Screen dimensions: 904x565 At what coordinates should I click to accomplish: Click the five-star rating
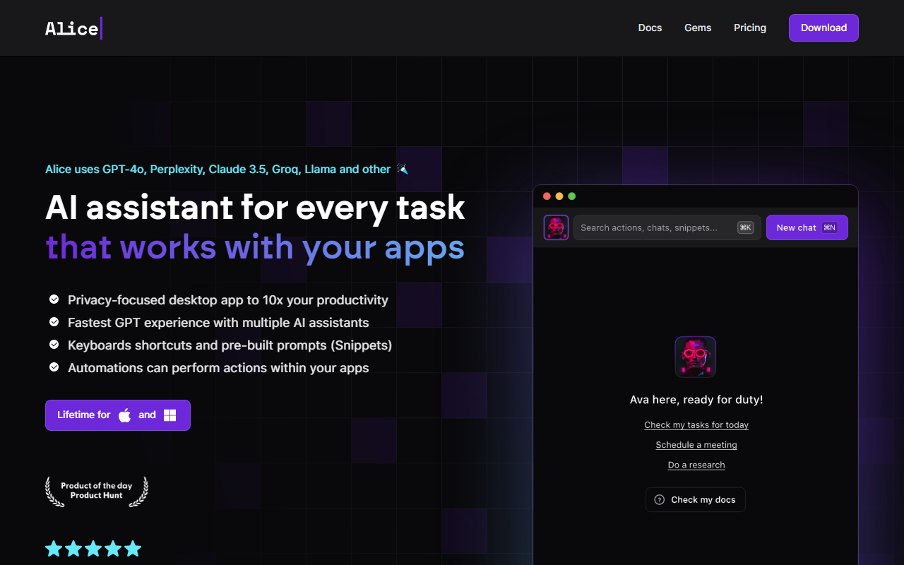click(x=93, y=549)
